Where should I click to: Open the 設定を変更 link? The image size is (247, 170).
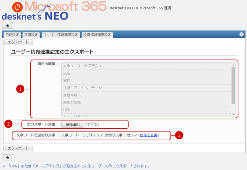[x=149, y=135]
